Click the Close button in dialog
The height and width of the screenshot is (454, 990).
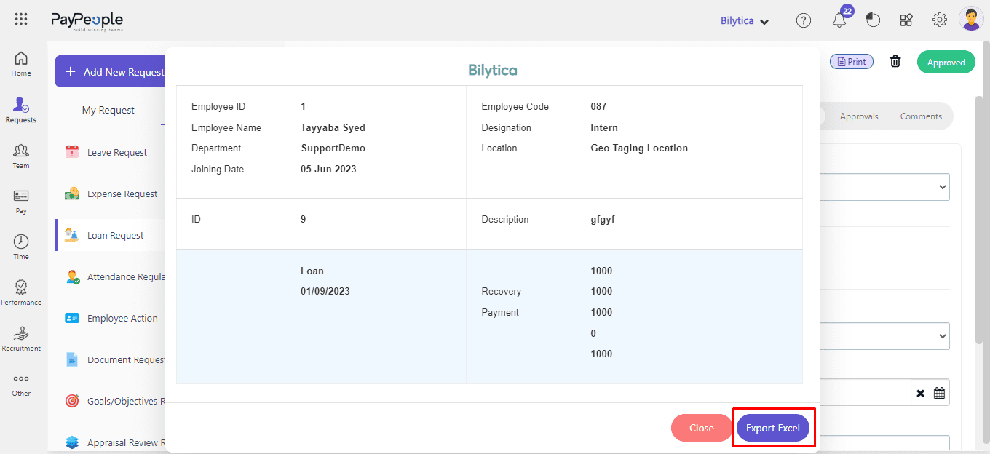click(701, 428)
